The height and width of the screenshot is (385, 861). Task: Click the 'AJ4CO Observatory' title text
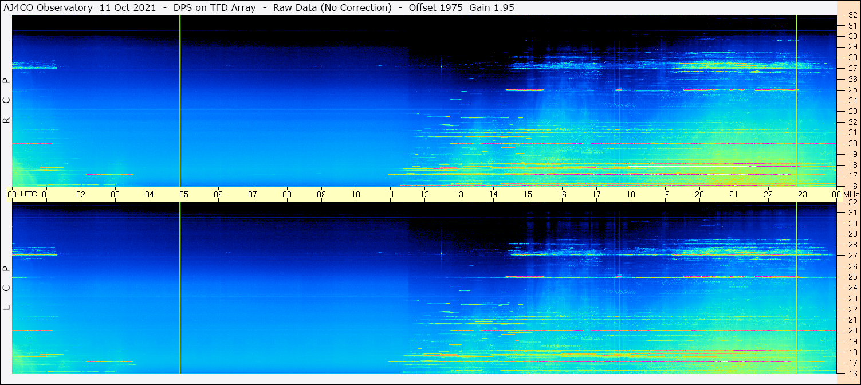click(49, 7)
